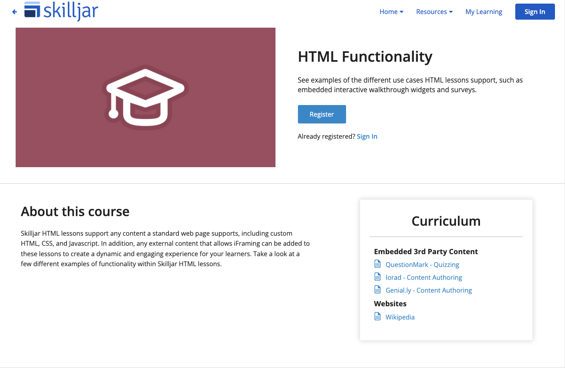
Task: Click the Sign In link under Register
Action: (367, 136)
